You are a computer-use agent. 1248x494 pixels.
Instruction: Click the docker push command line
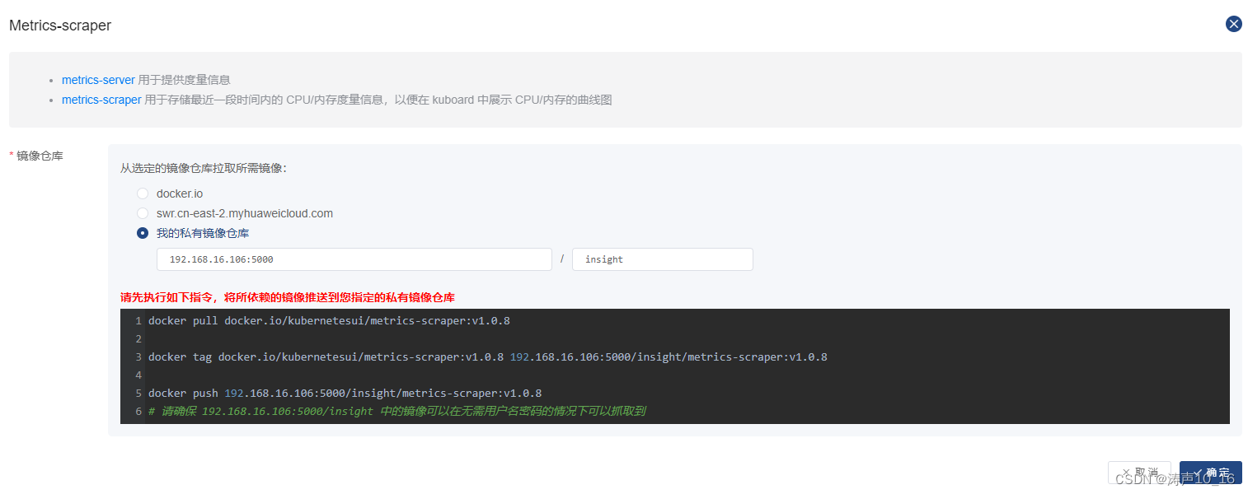point(345,394)
